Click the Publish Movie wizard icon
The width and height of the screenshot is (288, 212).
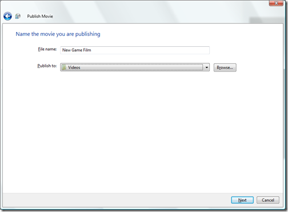pos(18,16)
